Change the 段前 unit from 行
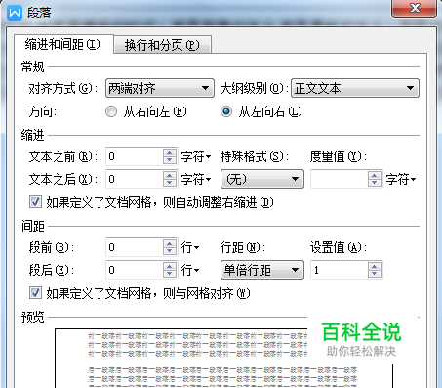The width and height of the screenshot is (442, 388). click(x=190, y=248)
